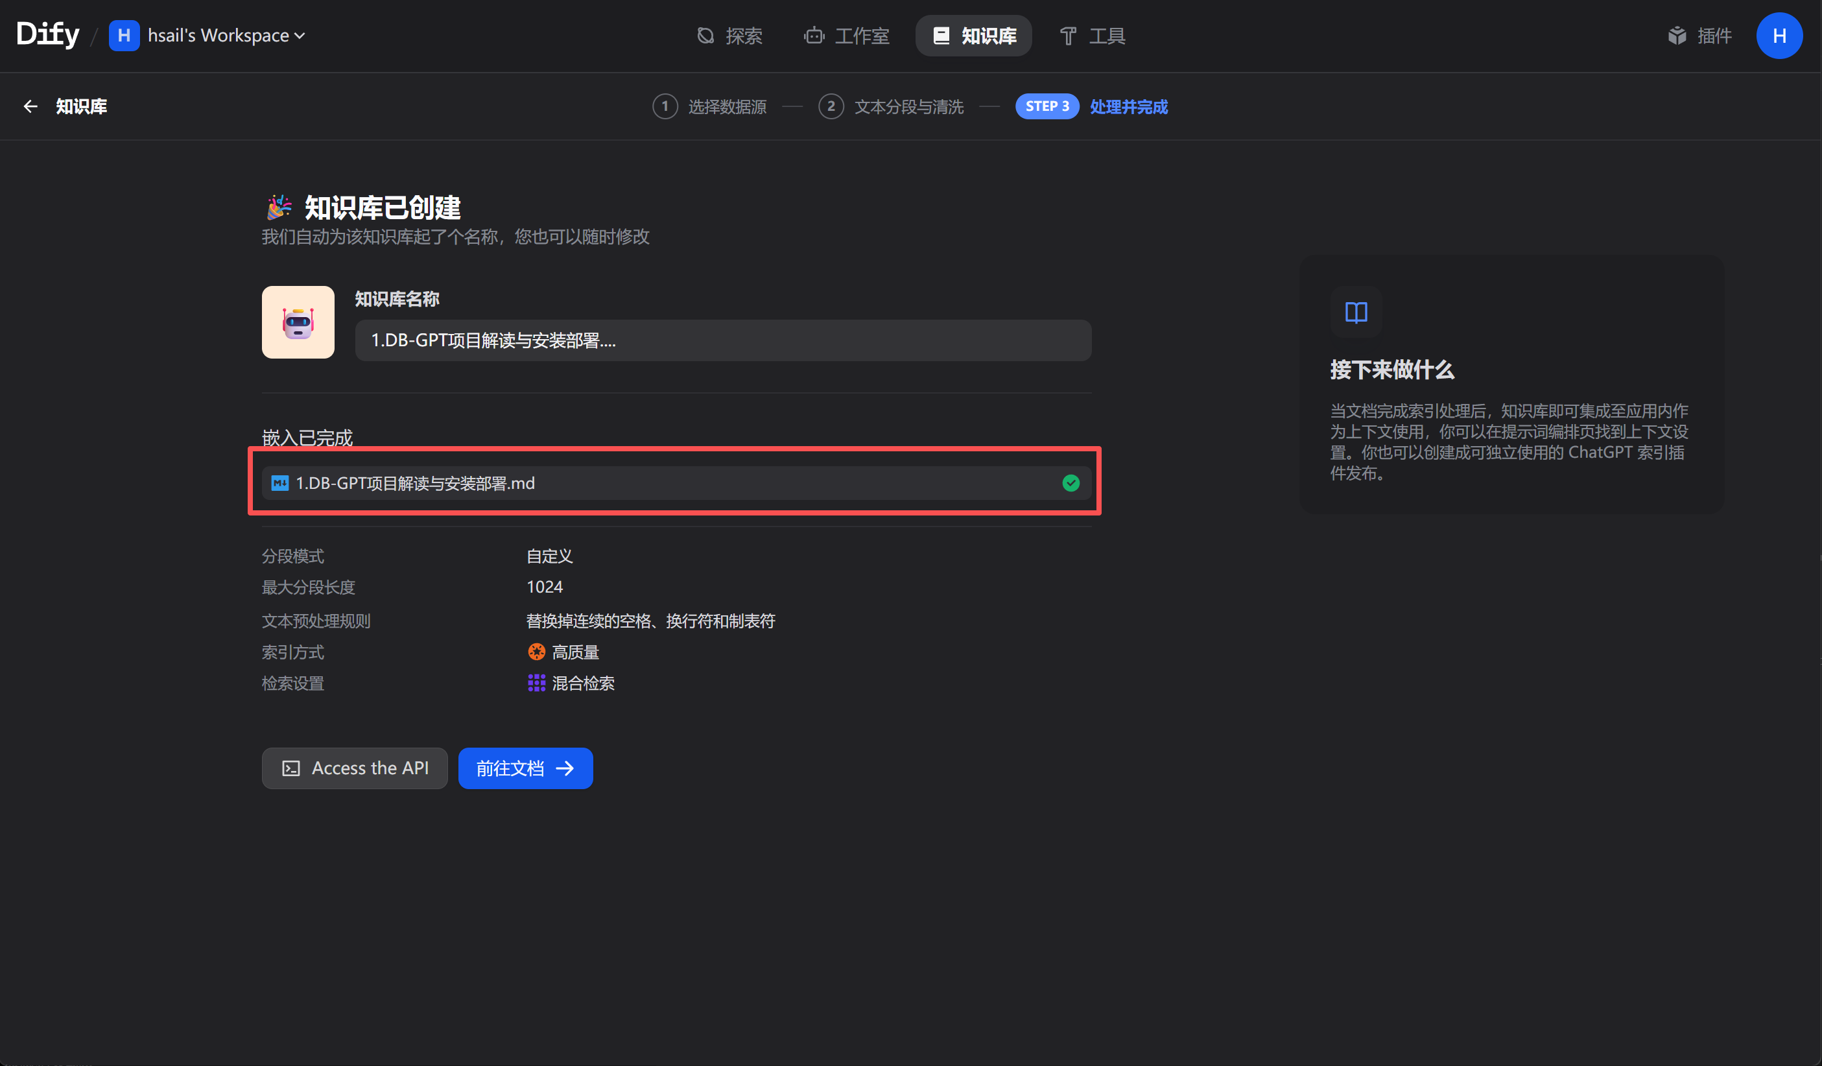Open the 工具 tab
This screenshot has height=1066, width=1822.
tap(1092, 36)
